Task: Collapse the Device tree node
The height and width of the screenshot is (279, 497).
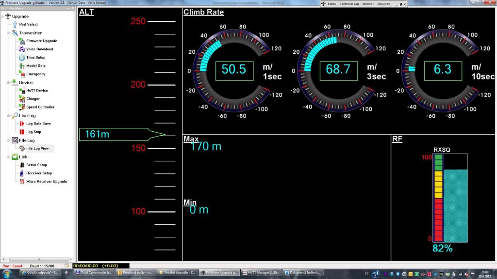Action: [x=8, y=82]
